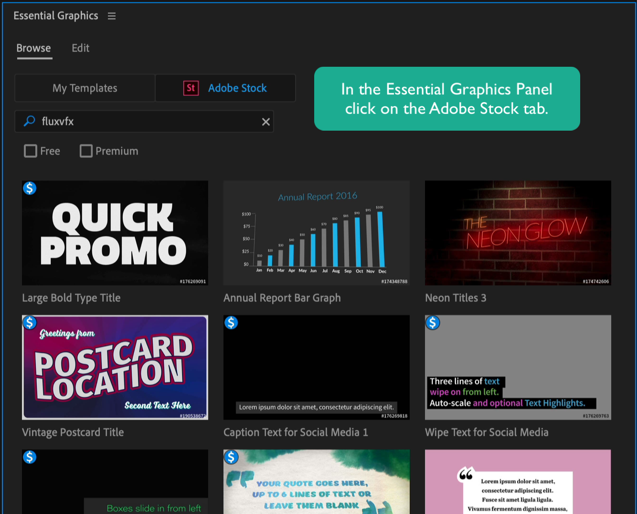Screen dimensions: 637x514
Task: Click the 'Large Bold Type Title' label
Action: [71, 298]
